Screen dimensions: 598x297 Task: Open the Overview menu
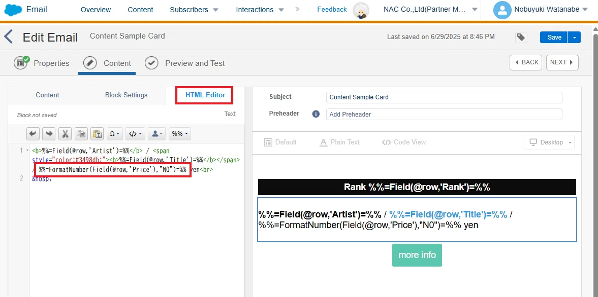pyautogui.click(x=96, y=10)
